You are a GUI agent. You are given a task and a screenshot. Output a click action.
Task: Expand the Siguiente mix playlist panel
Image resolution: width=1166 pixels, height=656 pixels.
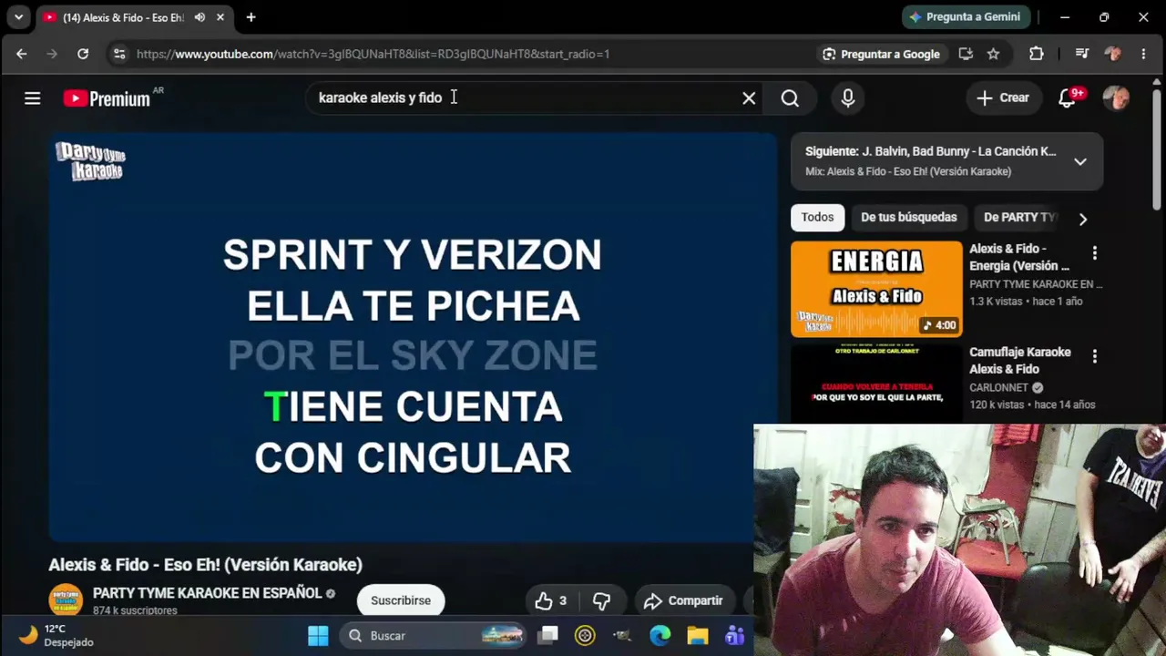pos(1079,161)
